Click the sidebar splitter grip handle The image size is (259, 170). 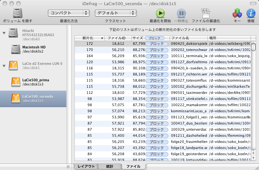pyautogui.click(x=68, y=167)
